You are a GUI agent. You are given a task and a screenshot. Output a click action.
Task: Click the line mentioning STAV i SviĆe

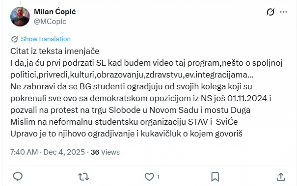pyautogui.click(x=124, y=122)
